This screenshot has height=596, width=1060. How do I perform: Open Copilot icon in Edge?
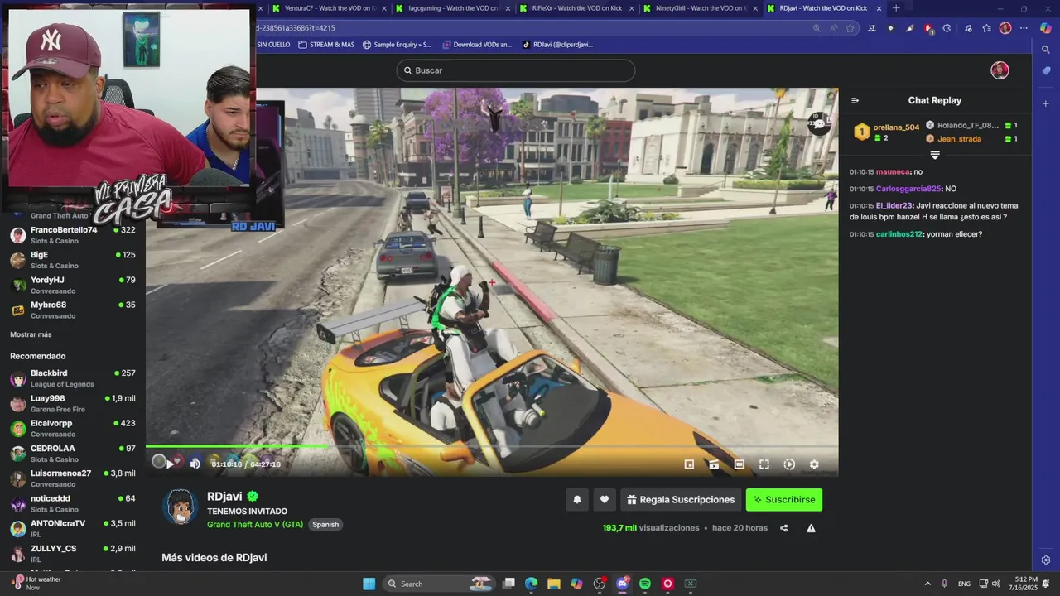[1046, 28]
